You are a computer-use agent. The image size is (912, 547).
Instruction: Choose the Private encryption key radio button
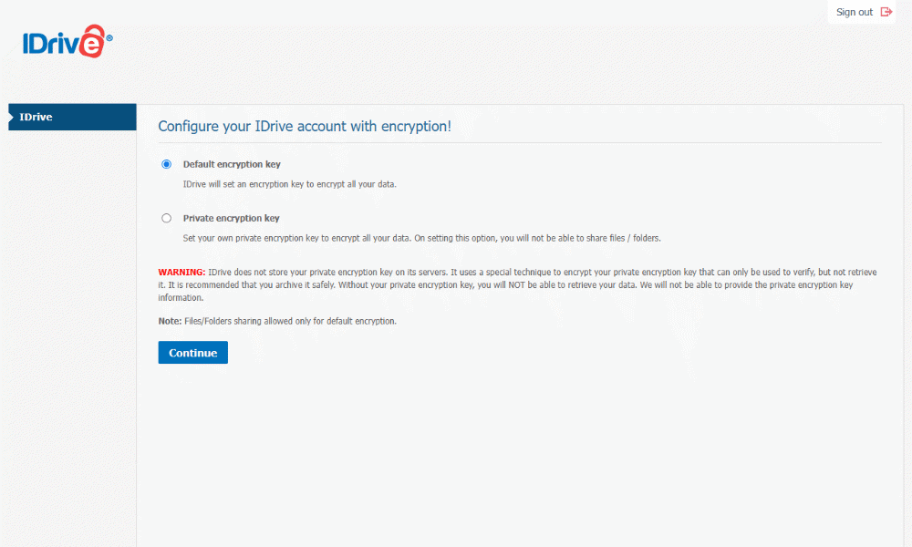166,218
